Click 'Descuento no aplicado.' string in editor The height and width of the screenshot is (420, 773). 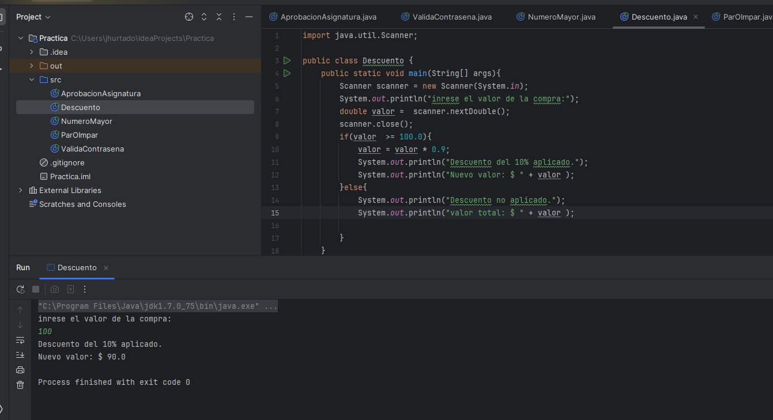pyautogui.click(x=500, y=200)
